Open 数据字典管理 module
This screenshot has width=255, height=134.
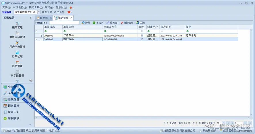point(17,35)
